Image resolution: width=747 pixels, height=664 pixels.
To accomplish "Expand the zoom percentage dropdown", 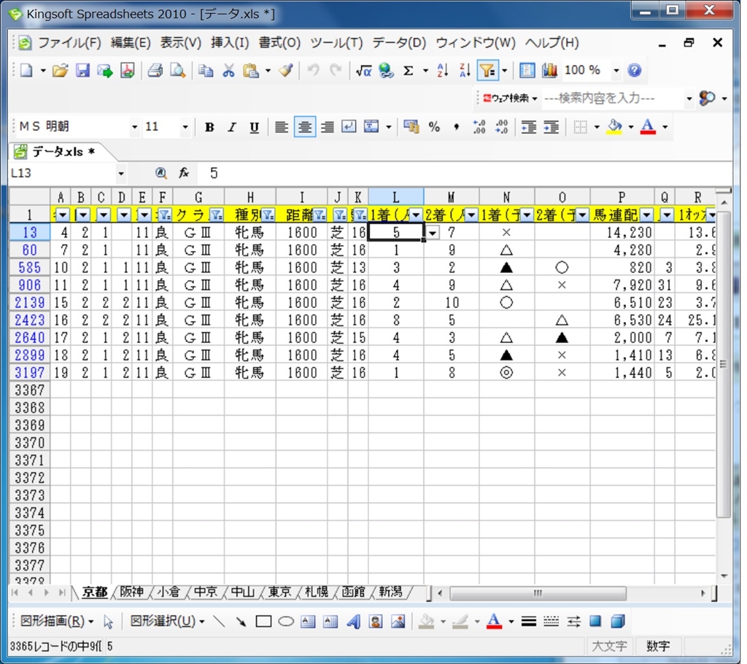I will pos(616,71).
